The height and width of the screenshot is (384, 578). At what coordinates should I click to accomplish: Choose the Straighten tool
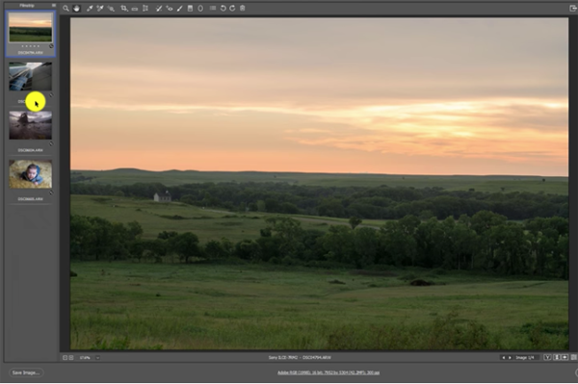coord(135,9)
